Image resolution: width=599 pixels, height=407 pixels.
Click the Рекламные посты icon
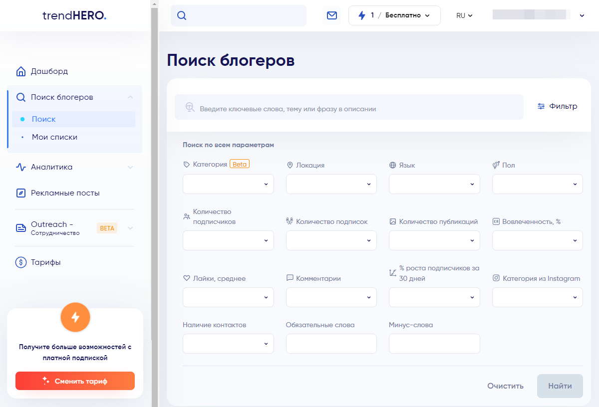click(21, 193)
